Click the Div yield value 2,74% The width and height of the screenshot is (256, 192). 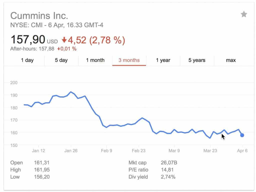coord(168,177)
